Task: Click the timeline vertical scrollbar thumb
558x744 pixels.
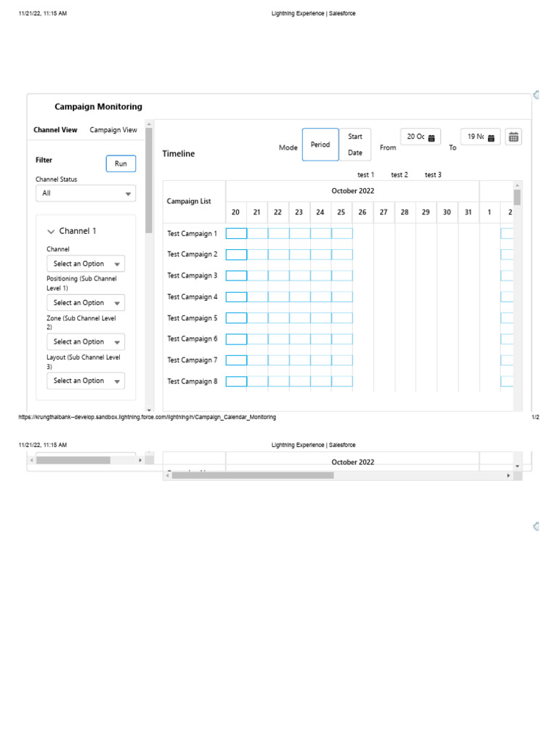Action: (517, 197)
